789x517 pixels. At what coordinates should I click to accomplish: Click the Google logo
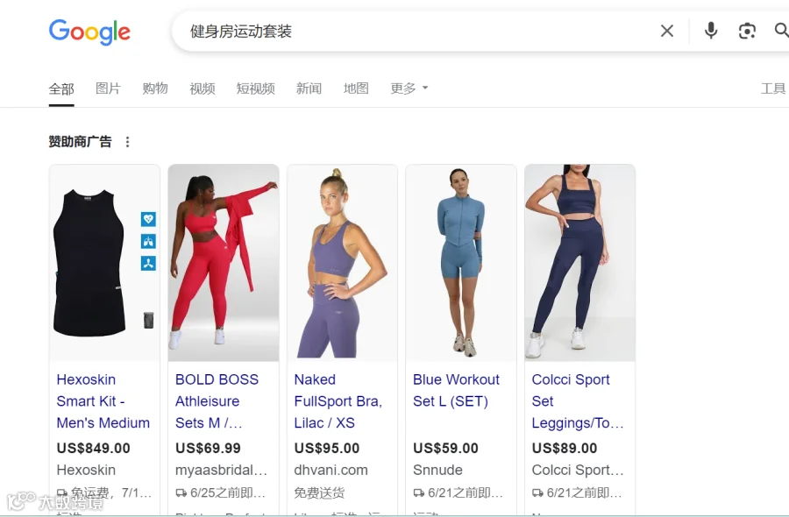[89, 32]
